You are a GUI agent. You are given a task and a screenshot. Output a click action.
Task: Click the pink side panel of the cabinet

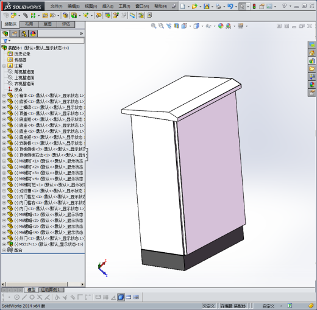coord(212,172)
